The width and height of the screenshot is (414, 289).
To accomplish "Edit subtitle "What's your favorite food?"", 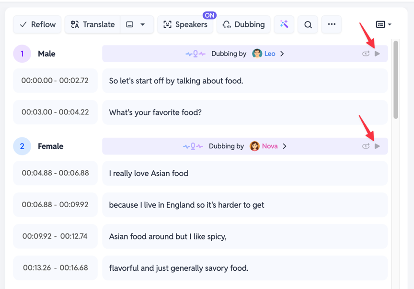I will click(x=245, y=112).
